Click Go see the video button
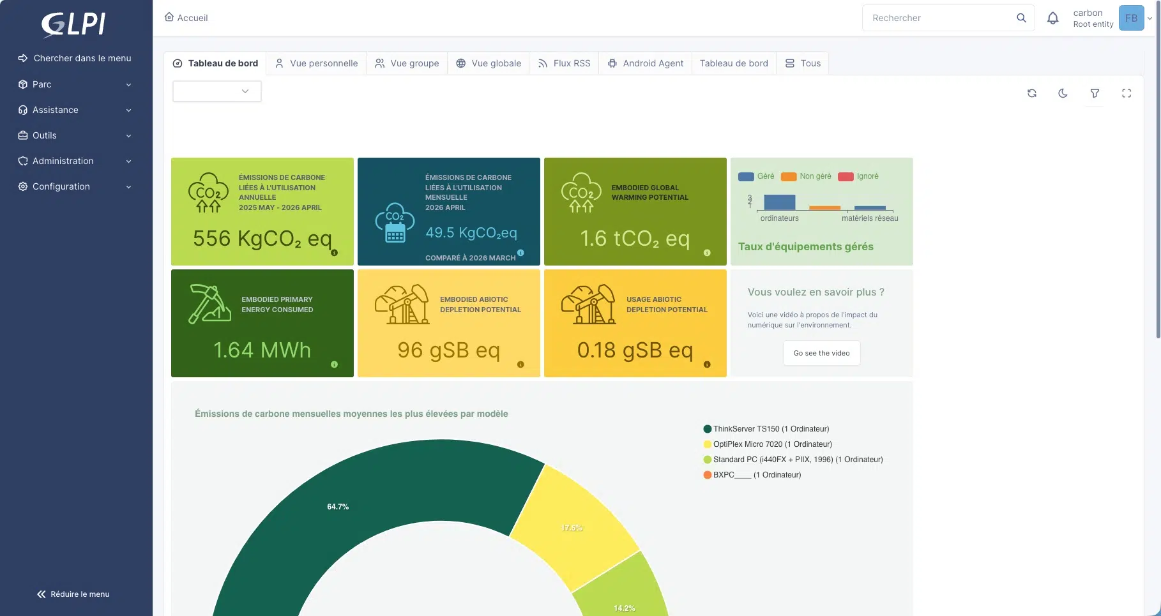This screenshot has height=616, width=1161. pos(821,353)
